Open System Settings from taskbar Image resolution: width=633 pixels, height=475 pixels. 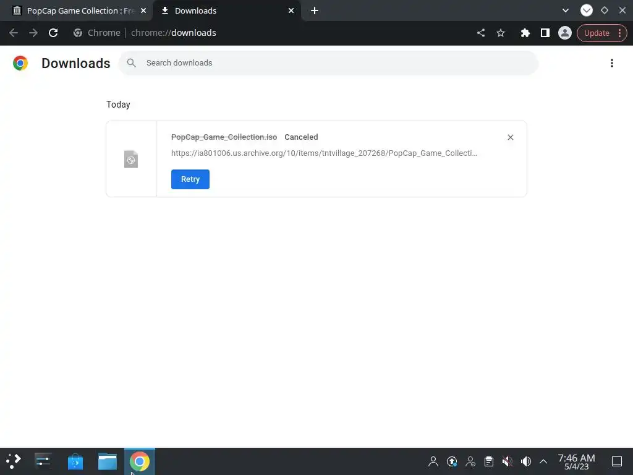click(x=43, y=461)
